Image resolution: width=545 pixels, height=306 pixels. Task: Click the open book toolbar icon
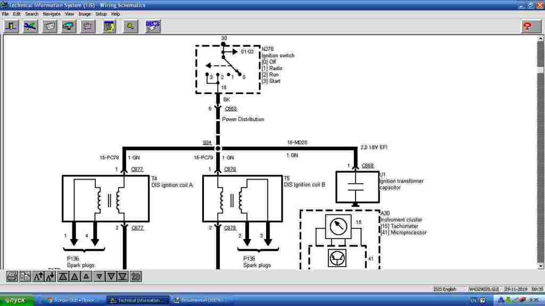tap(49, 27)
